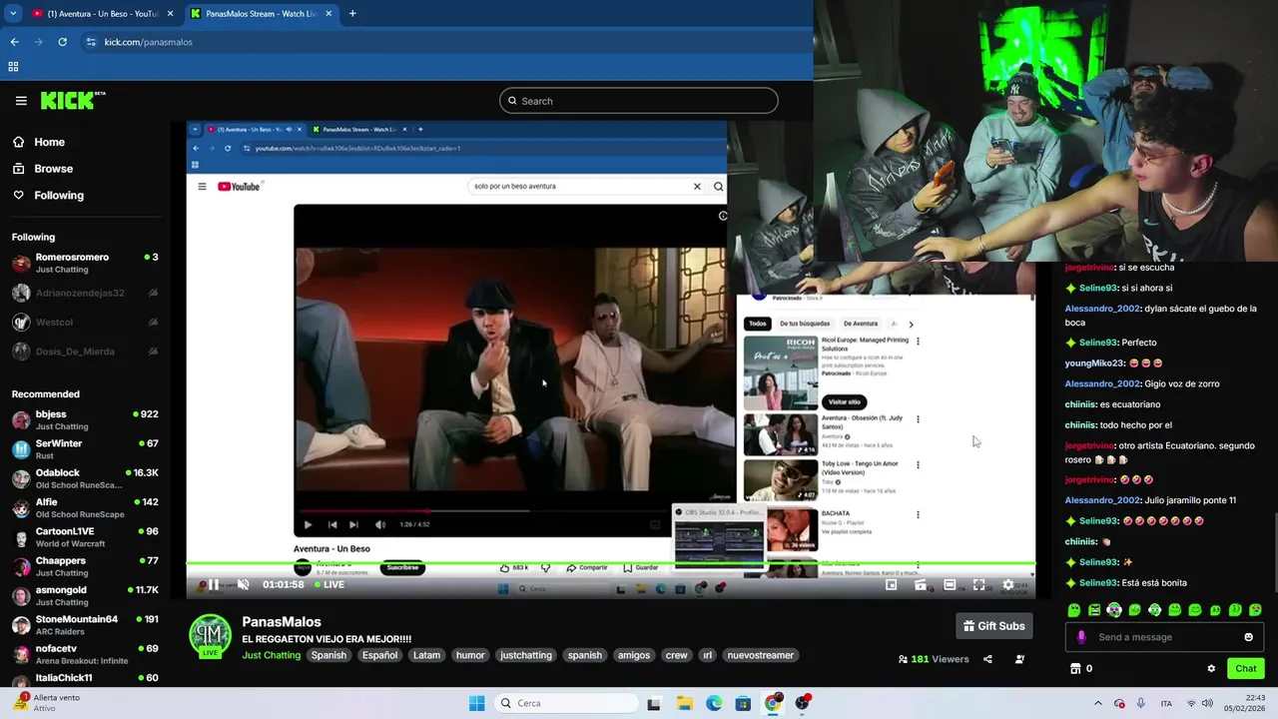Open stream player settings gear
The width and height of the screenshot is (1278, 719).
pyautogui.click(x=1007, y=585)
